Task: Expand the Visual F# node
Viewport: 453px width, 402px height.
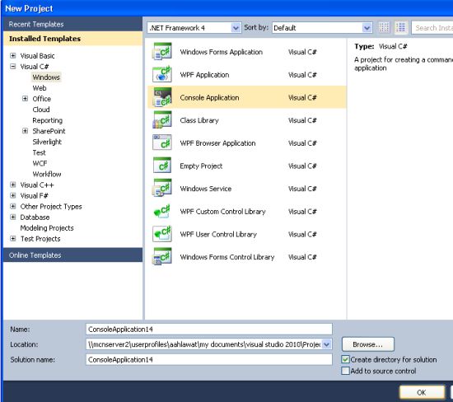Action: point(12,195)
